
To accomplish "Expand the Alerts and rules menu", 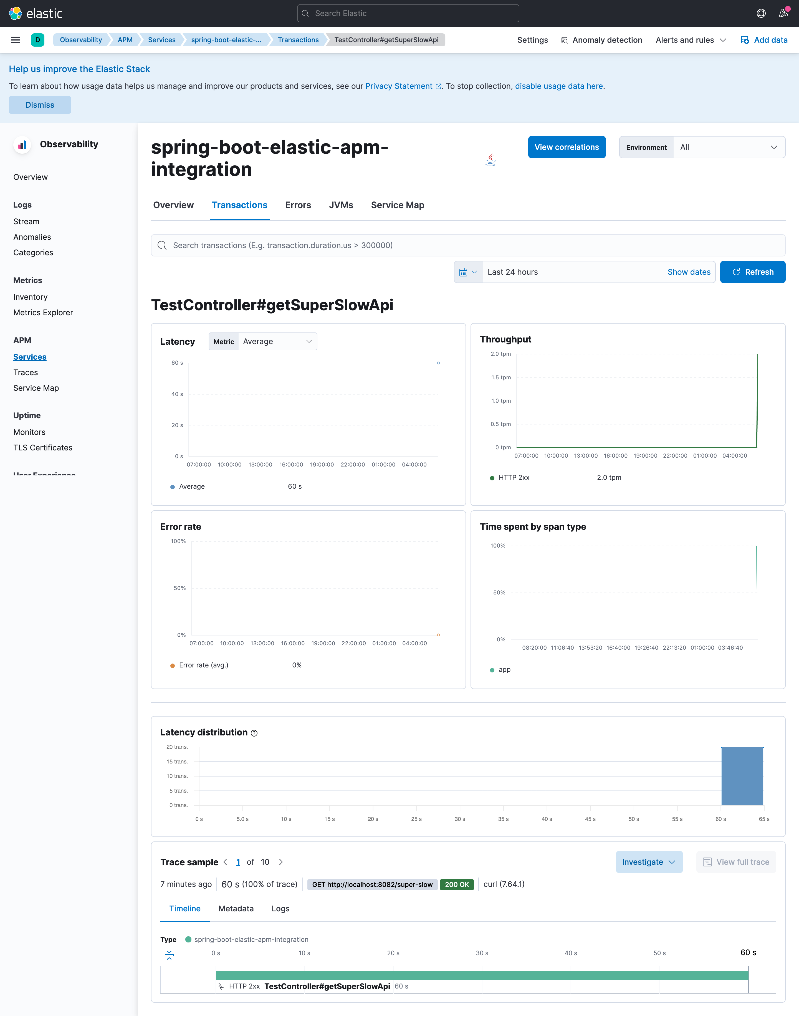I will coord(691,40).
